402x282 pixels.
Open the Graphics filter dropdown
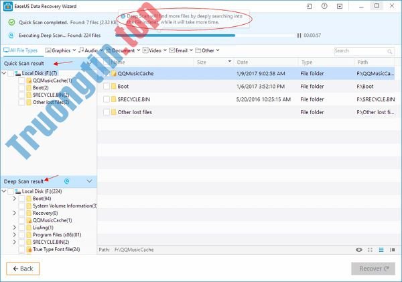click(x=60, y=50)
